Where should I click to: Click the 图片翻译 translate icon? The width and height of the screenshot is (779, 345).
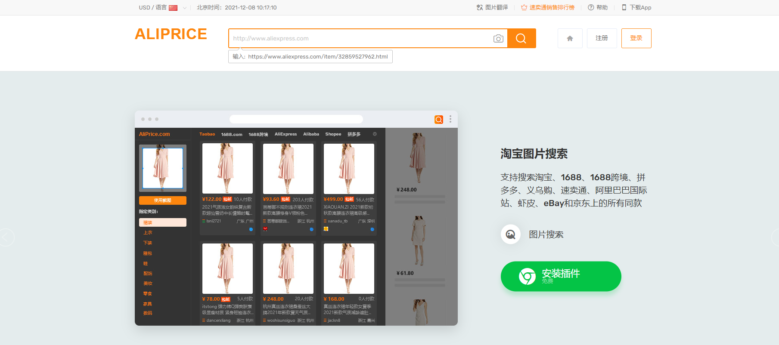480,7
